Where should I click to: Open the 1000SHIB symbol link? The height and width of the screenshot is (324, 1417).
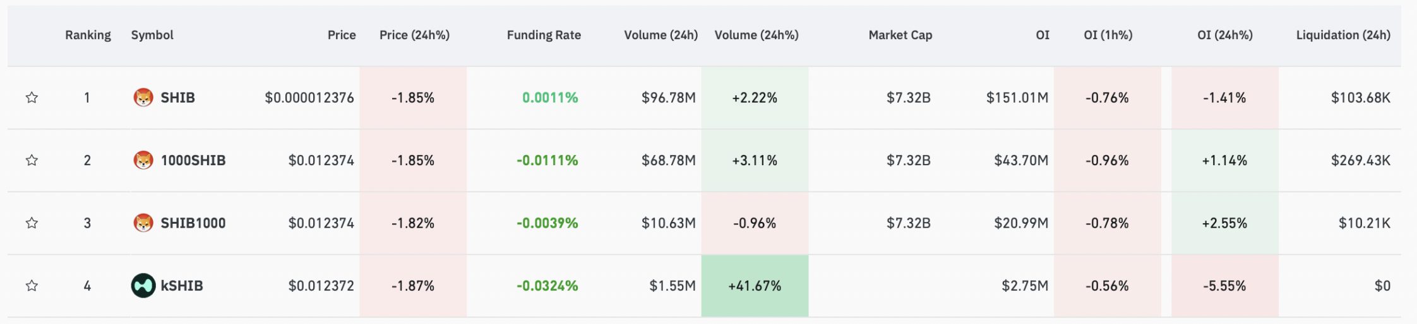point(193,160)
